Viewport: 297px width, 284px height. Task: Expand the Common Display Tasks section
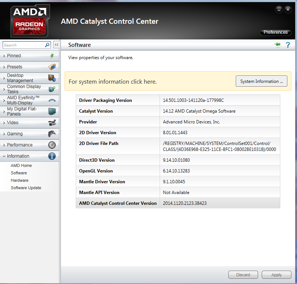30,89
